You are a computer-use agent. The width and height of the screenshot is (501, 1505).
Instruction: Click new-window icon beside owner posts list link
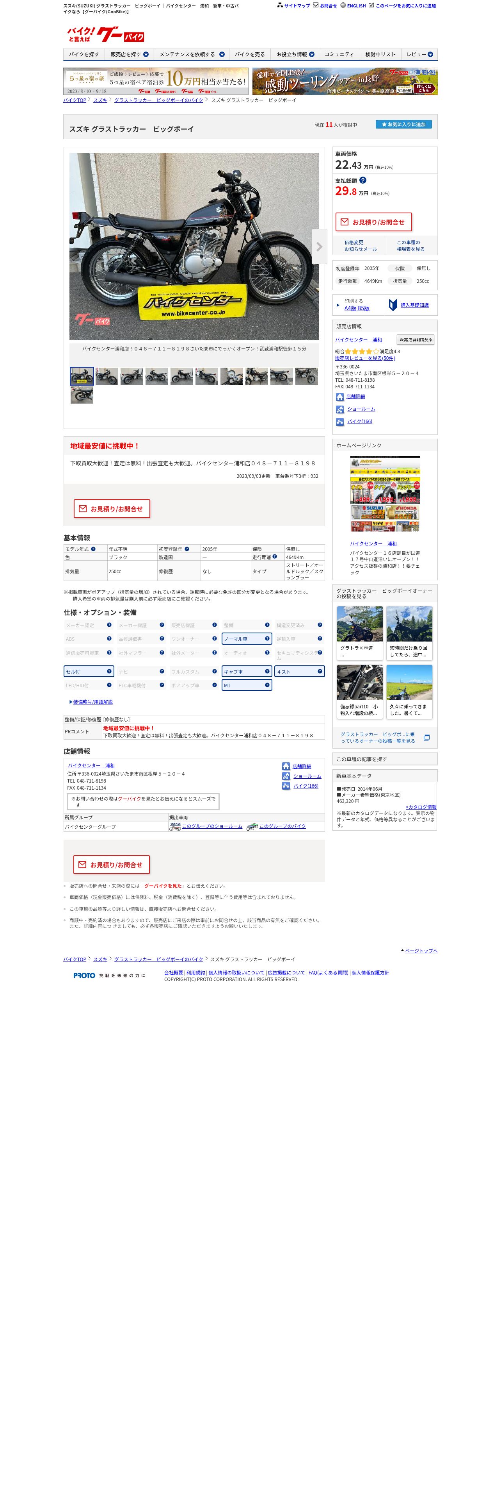click(x=426, y=737)
